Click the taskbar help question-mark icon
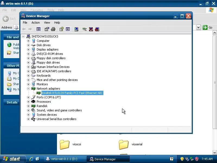Image resolution: width=217 pixels, height=163 pixels. [x=171, y=159]
